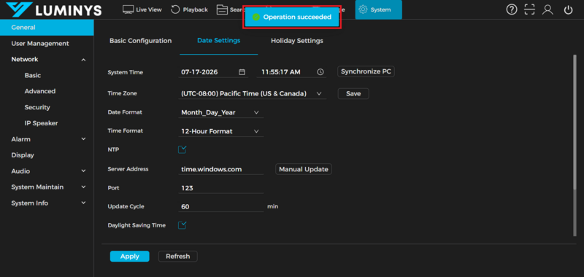This screenshot has width=584, height=277.
Task: Open the Search section in top bar
Action: tap(230, 9)
